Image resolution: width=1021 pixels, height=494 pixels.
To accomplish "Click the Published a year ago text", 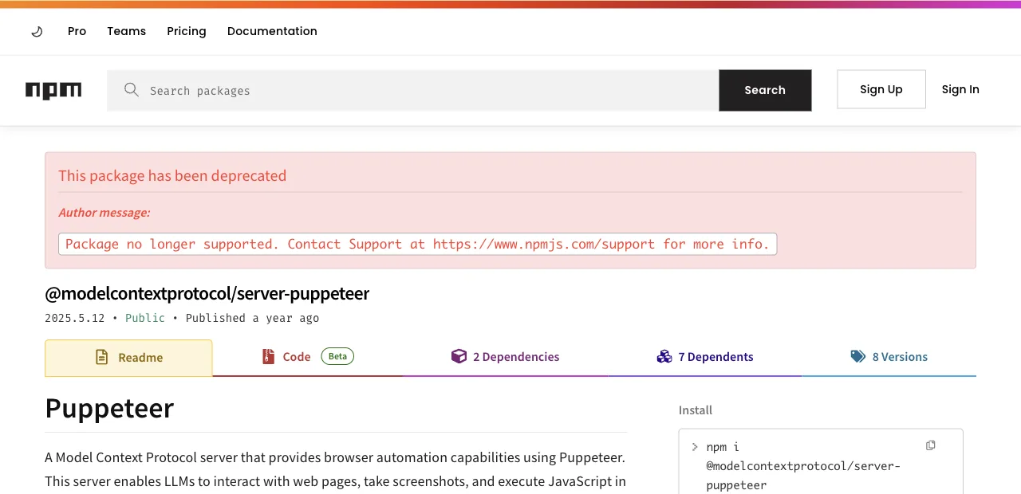I will point(252,318).
